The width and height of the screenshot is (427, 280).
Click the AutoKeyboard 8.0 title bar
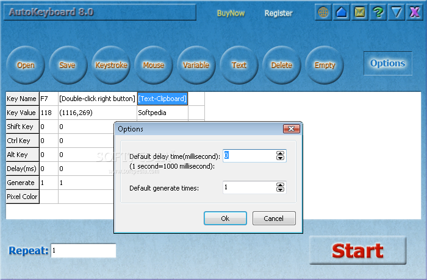(99, 12)
